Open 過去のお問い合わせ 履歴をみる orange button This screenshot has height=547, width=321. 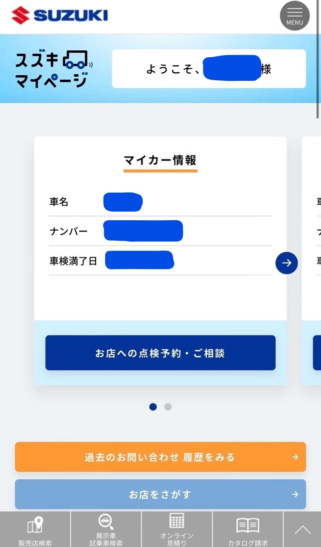(x=160, y=457)
